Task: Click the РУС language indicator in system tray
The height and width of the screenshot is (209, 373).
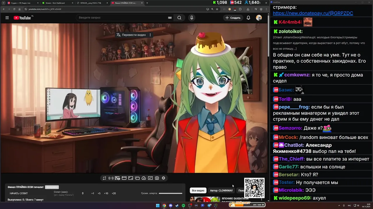Action: pos(349,206)
